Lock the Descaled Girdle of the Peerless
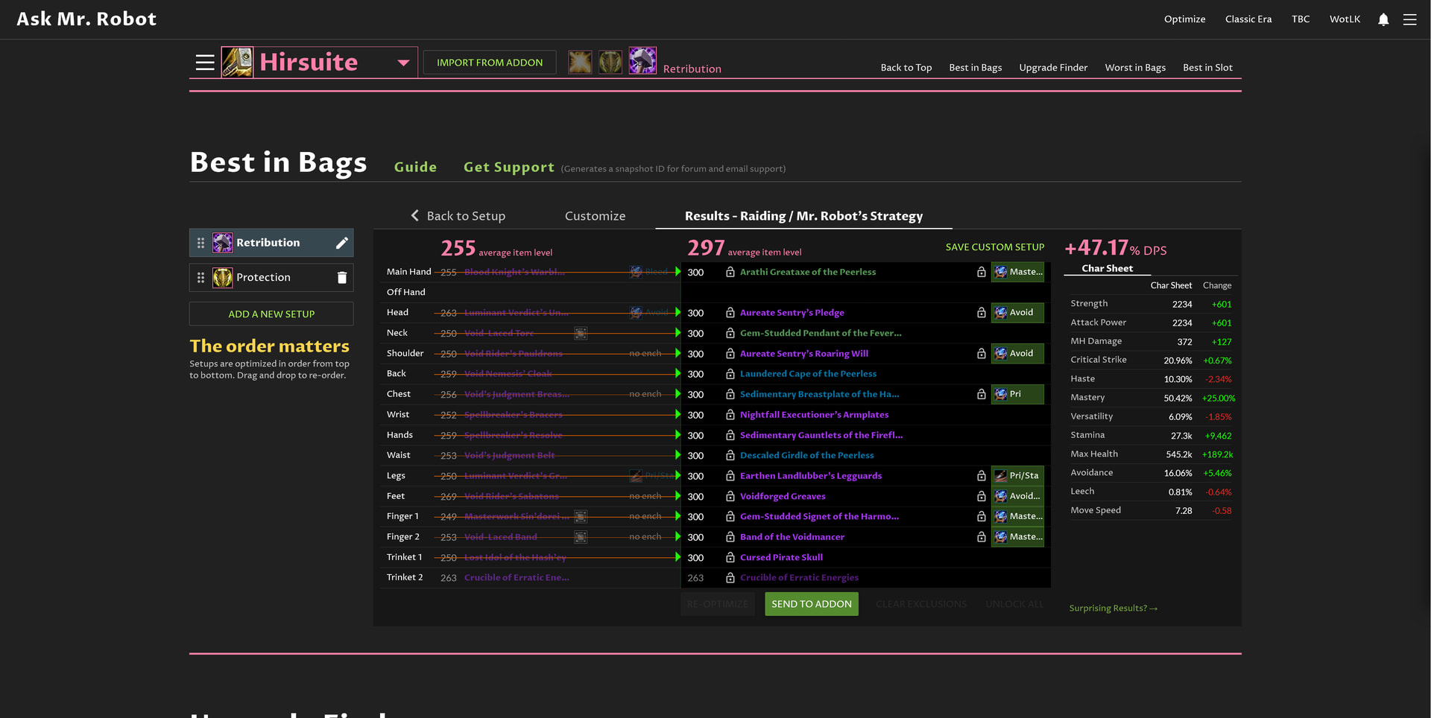1431x718 pixels. pyautogui.click(x=730, y=456)
